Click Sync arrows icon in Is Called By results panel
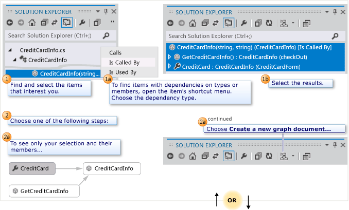 [x=216, y=23]
